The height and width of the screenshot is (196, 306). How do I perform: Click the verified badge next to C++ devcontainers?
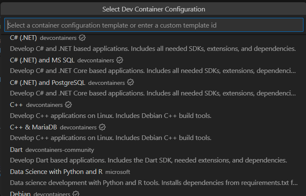(68, 104)
